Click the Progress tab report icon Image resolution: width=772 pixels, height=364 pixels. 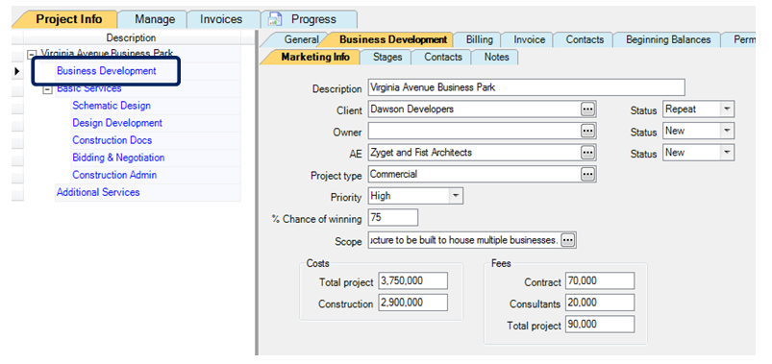[274, 19]
